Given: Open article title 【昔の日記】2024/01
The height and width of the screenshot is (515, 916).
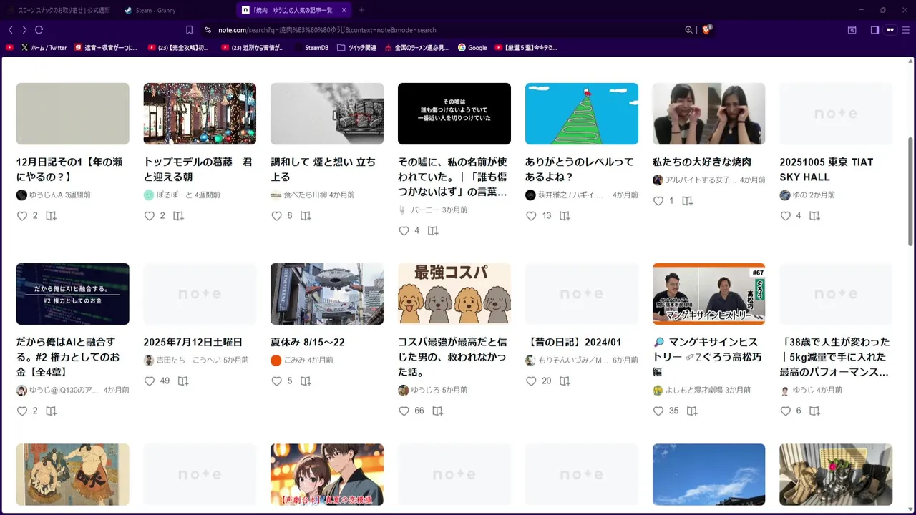Looking at the screenshot, I should pos(573,343).
